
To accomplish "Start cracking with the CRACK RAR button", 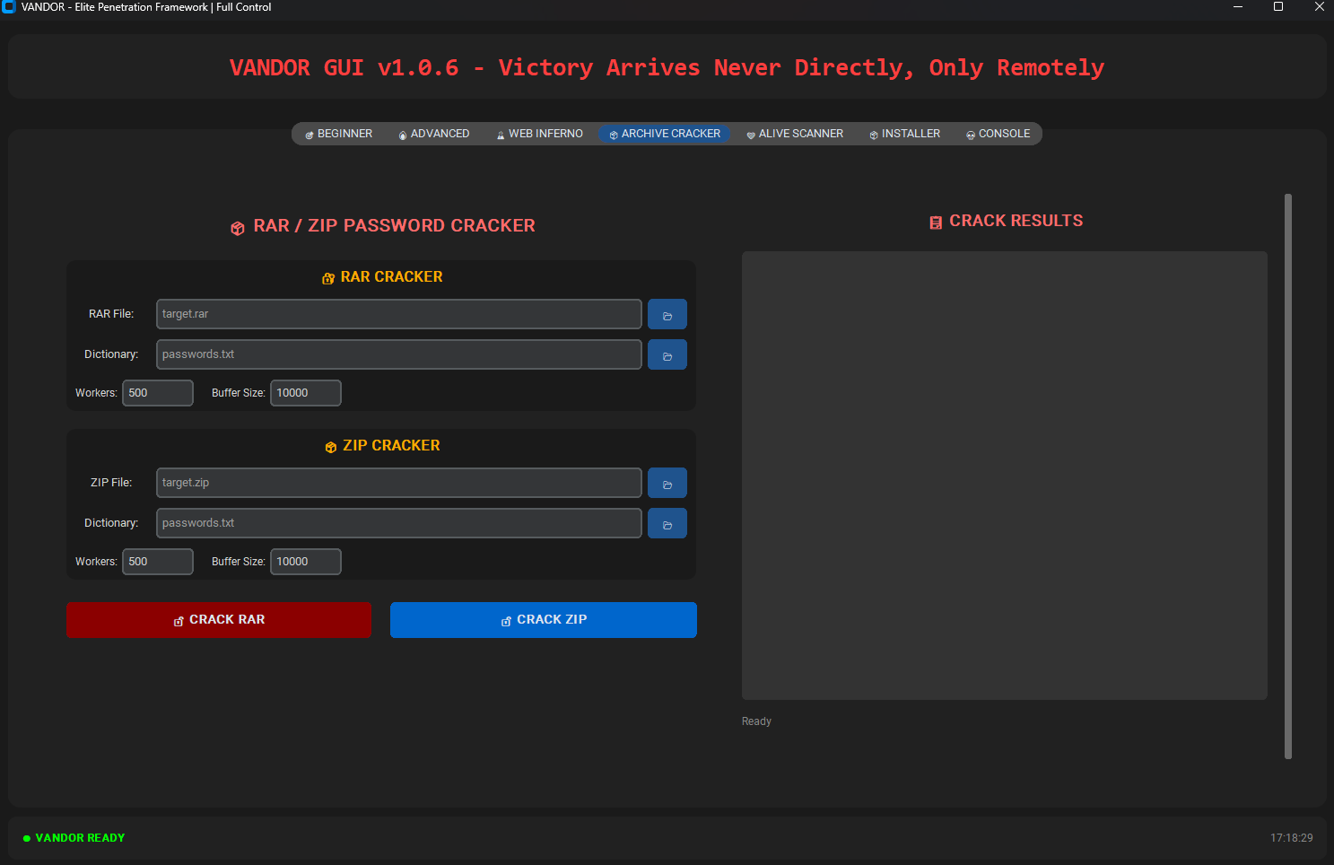I will tap(219, 620).
